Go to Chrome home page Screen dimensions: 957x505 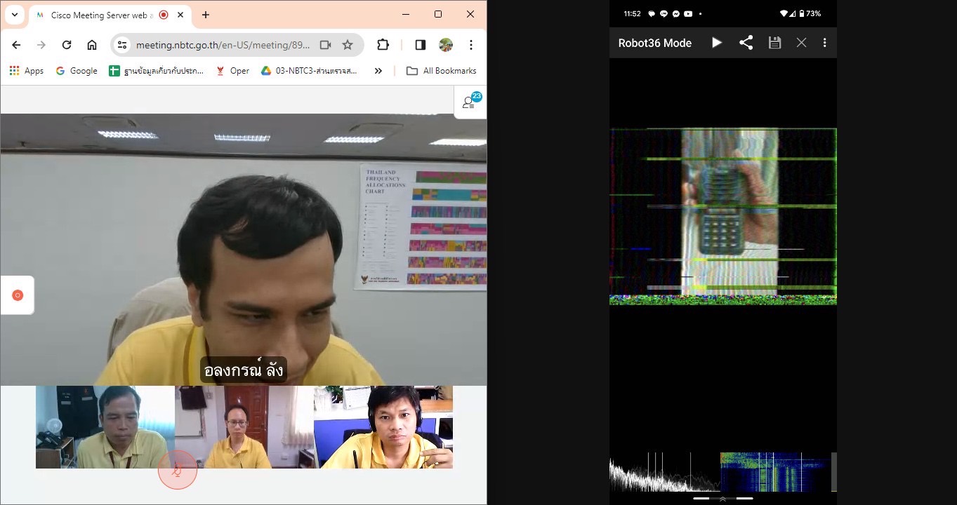(92, 45)
